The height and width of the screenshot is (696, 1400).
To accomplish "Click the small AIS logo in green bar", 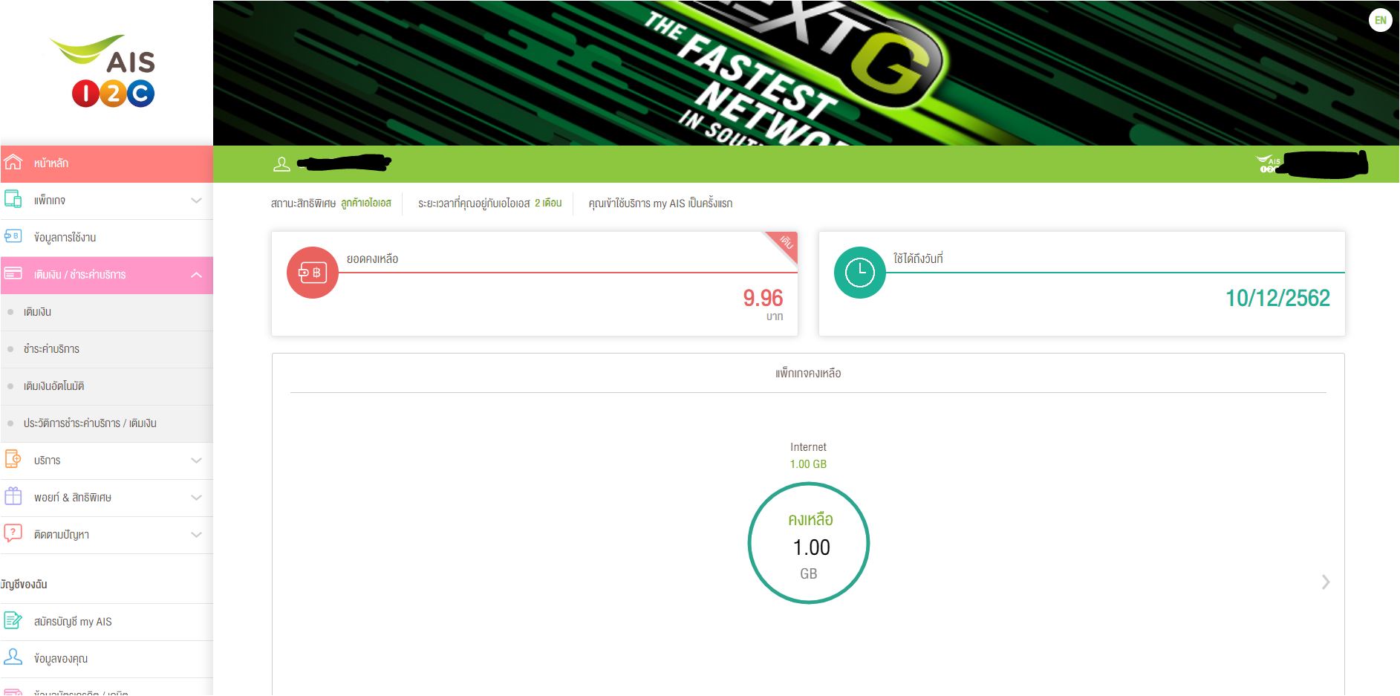I will pos(1269,163).
